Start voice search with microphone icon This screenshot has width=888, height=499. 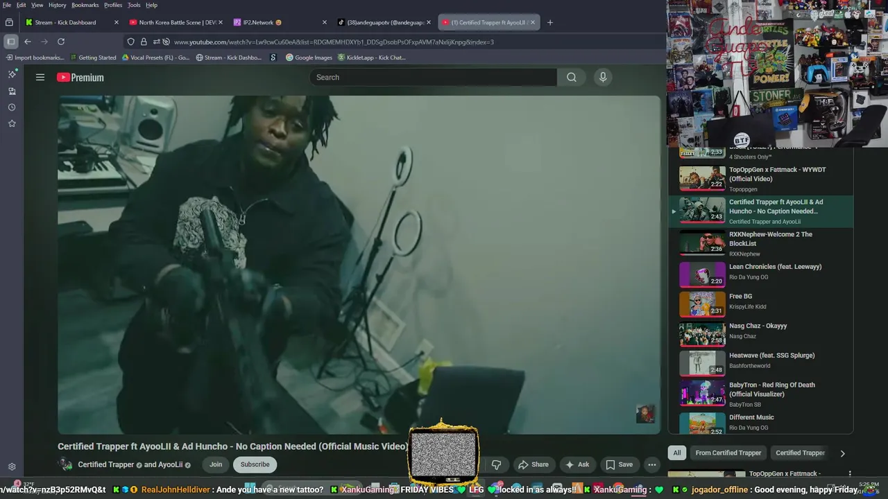603,77
